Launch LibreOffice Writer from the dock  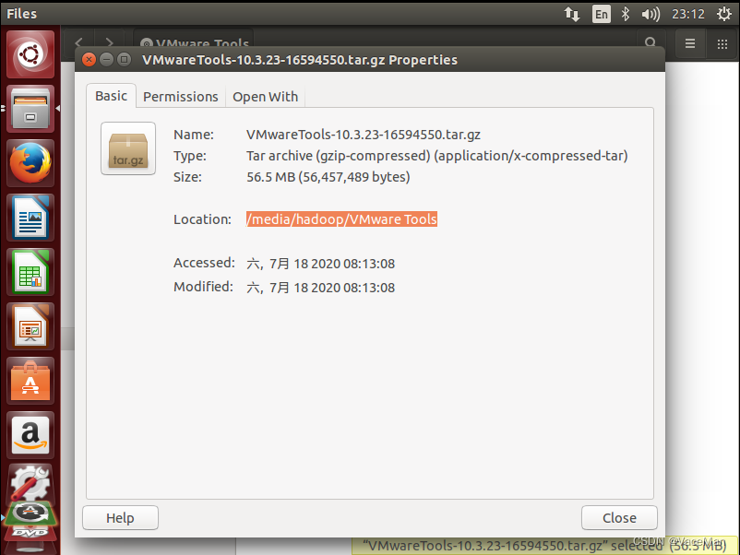click(x=30, y=218)
